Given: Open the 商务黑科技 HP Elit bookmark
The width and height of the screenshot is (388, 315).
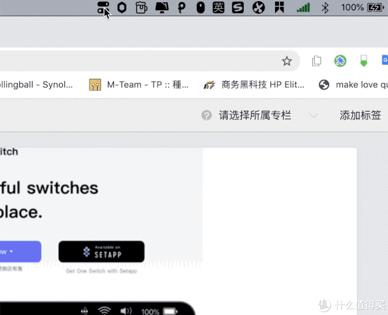Looking at the screenshot, I should (254, 85).
